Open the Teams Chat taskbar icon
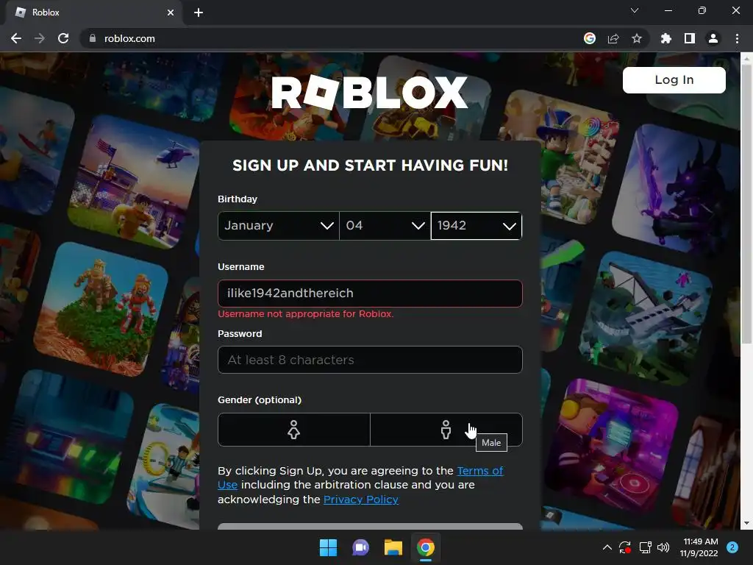The image size is (753, 565). pos(360,547)
